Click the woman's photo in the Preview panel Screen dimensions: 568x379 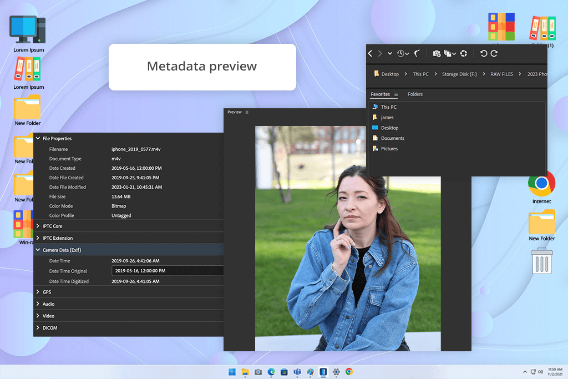click(348, 238)
